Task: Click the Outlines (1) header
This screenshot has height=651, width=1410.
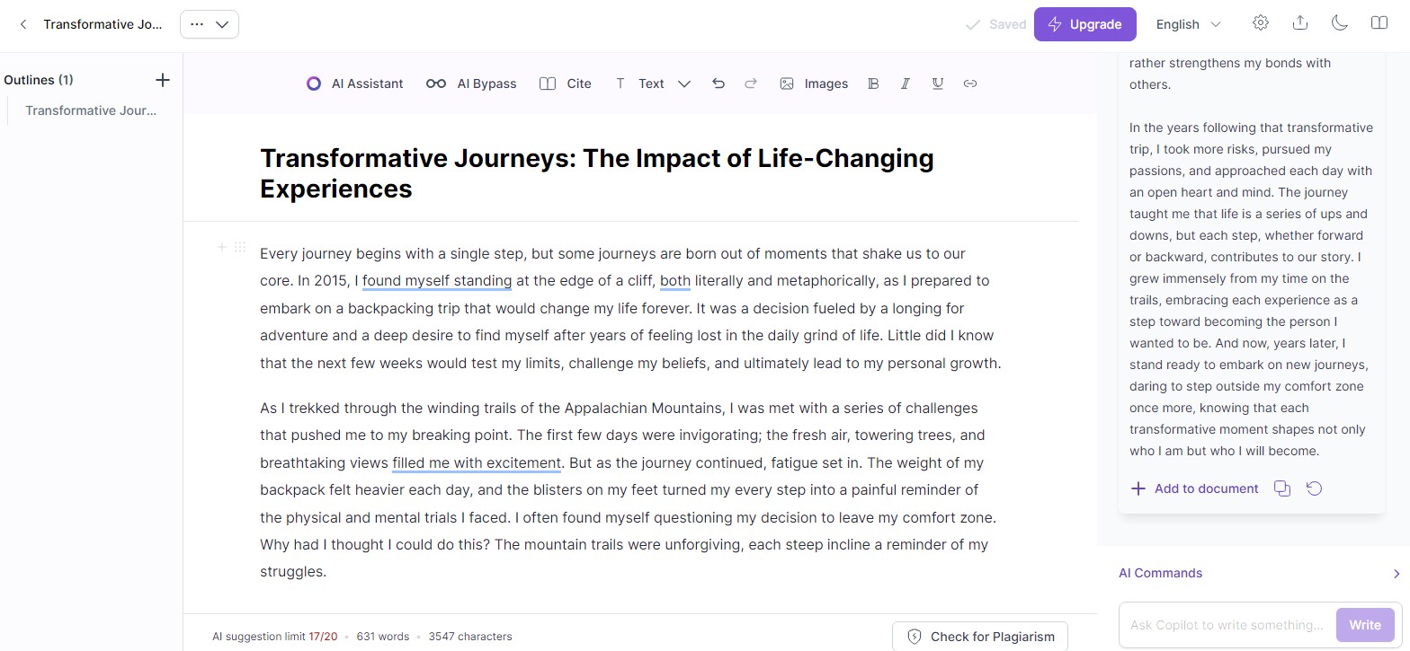Action: click(x=39, y=80)
